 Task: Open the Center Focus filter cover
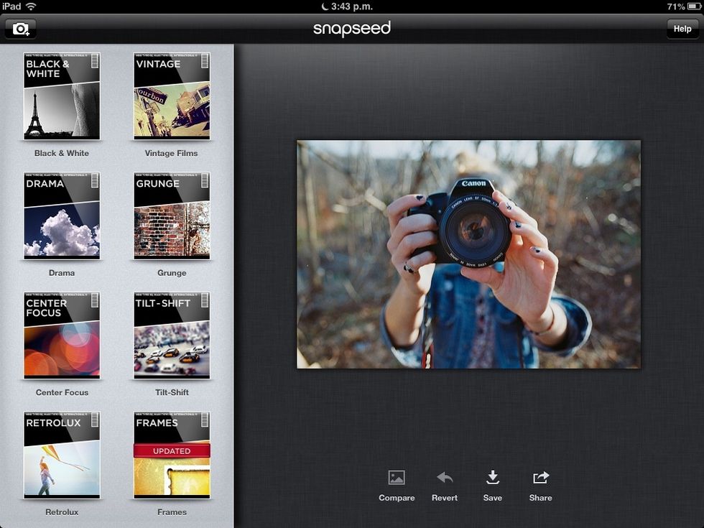click(62, 335)
